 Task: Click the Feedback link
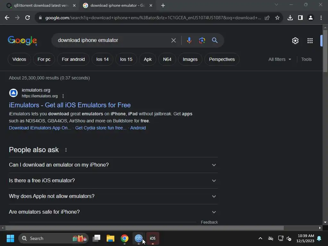point(209,222)
